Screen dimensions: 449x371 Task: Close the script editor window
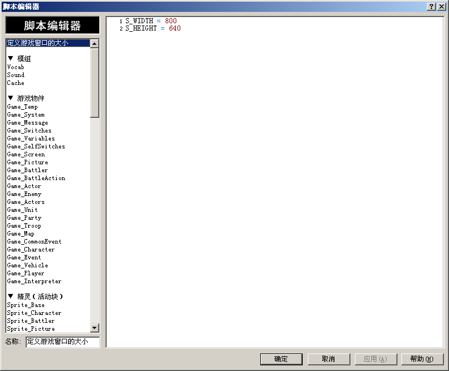442,7
